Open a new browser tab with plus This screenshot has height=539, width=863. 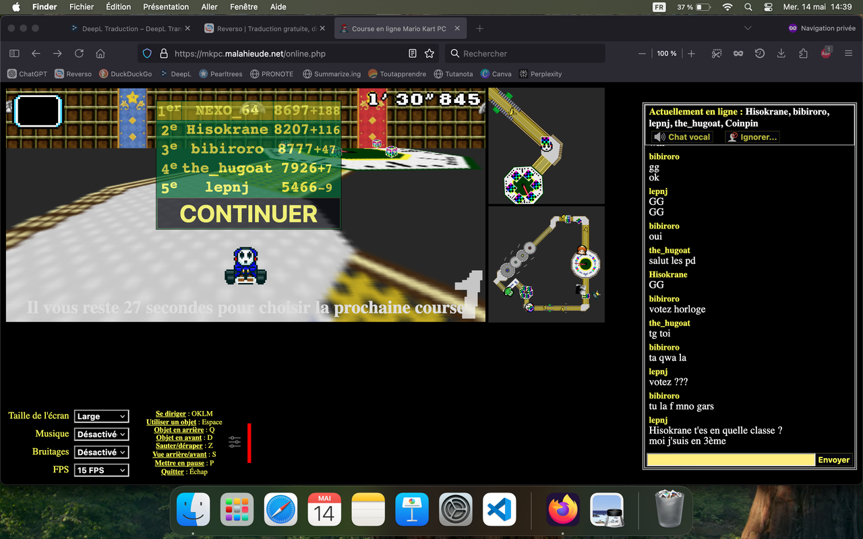pos(480,28)
